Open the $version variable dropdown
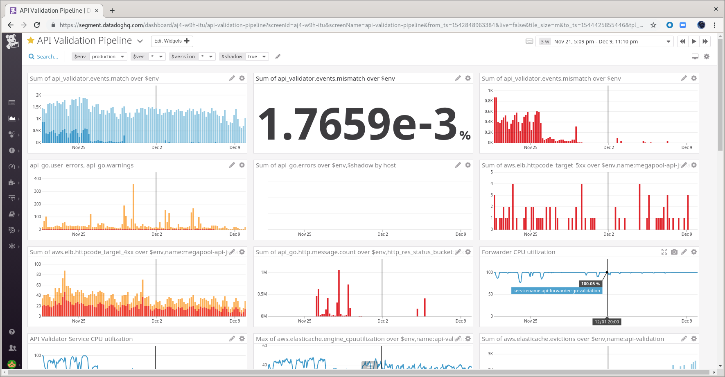Viewport: 725px width, 377px height. 207,56
